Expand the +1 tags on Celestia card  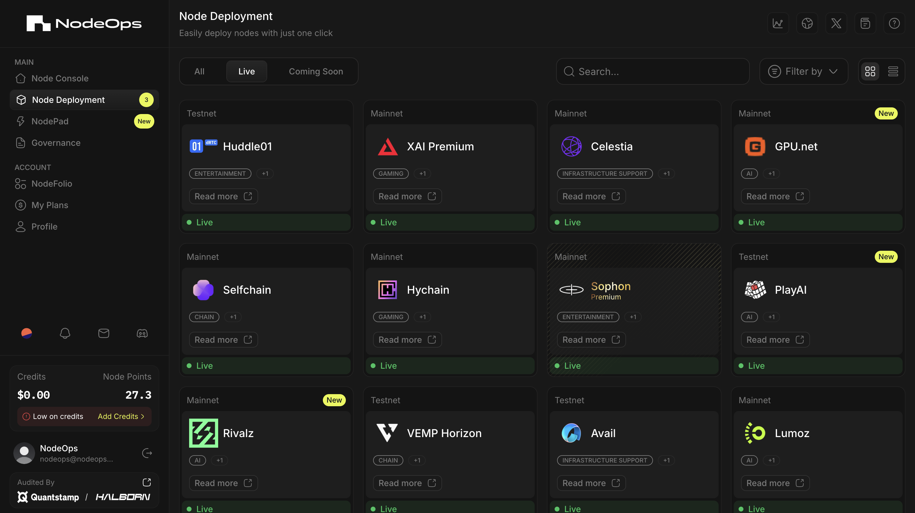click(666, 174)
